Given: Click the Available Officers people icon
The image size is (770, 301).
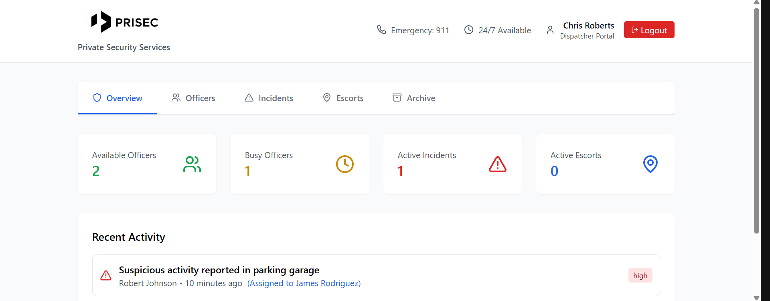Looking at the screenshot, I should 192,164.
